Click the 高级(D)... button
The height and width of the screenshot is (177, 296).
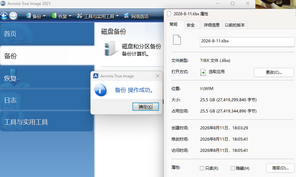tap(280, 168)
